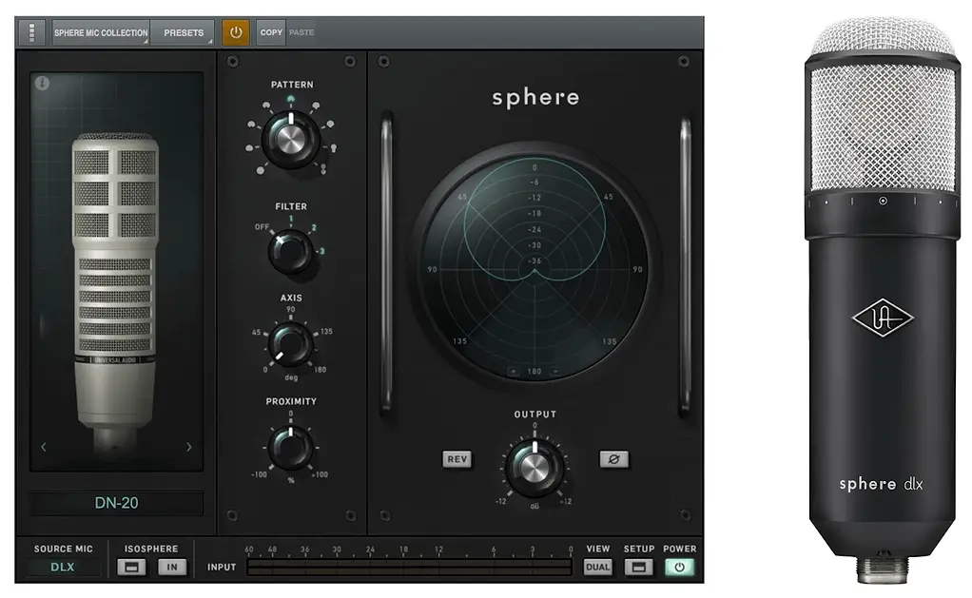Go to the previous microphone model
This screenshot has width=972, height=598.
(44, 447)
